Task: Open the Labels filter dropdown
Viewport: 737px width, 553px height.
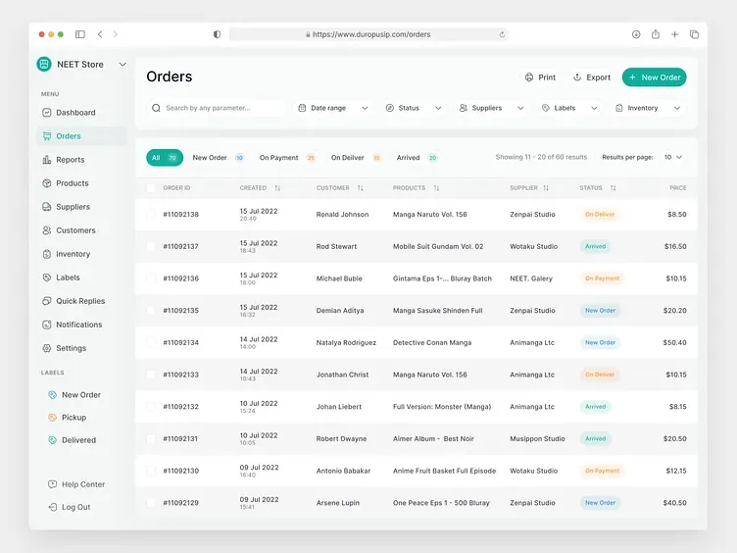Action: click(x=569, y=108)
